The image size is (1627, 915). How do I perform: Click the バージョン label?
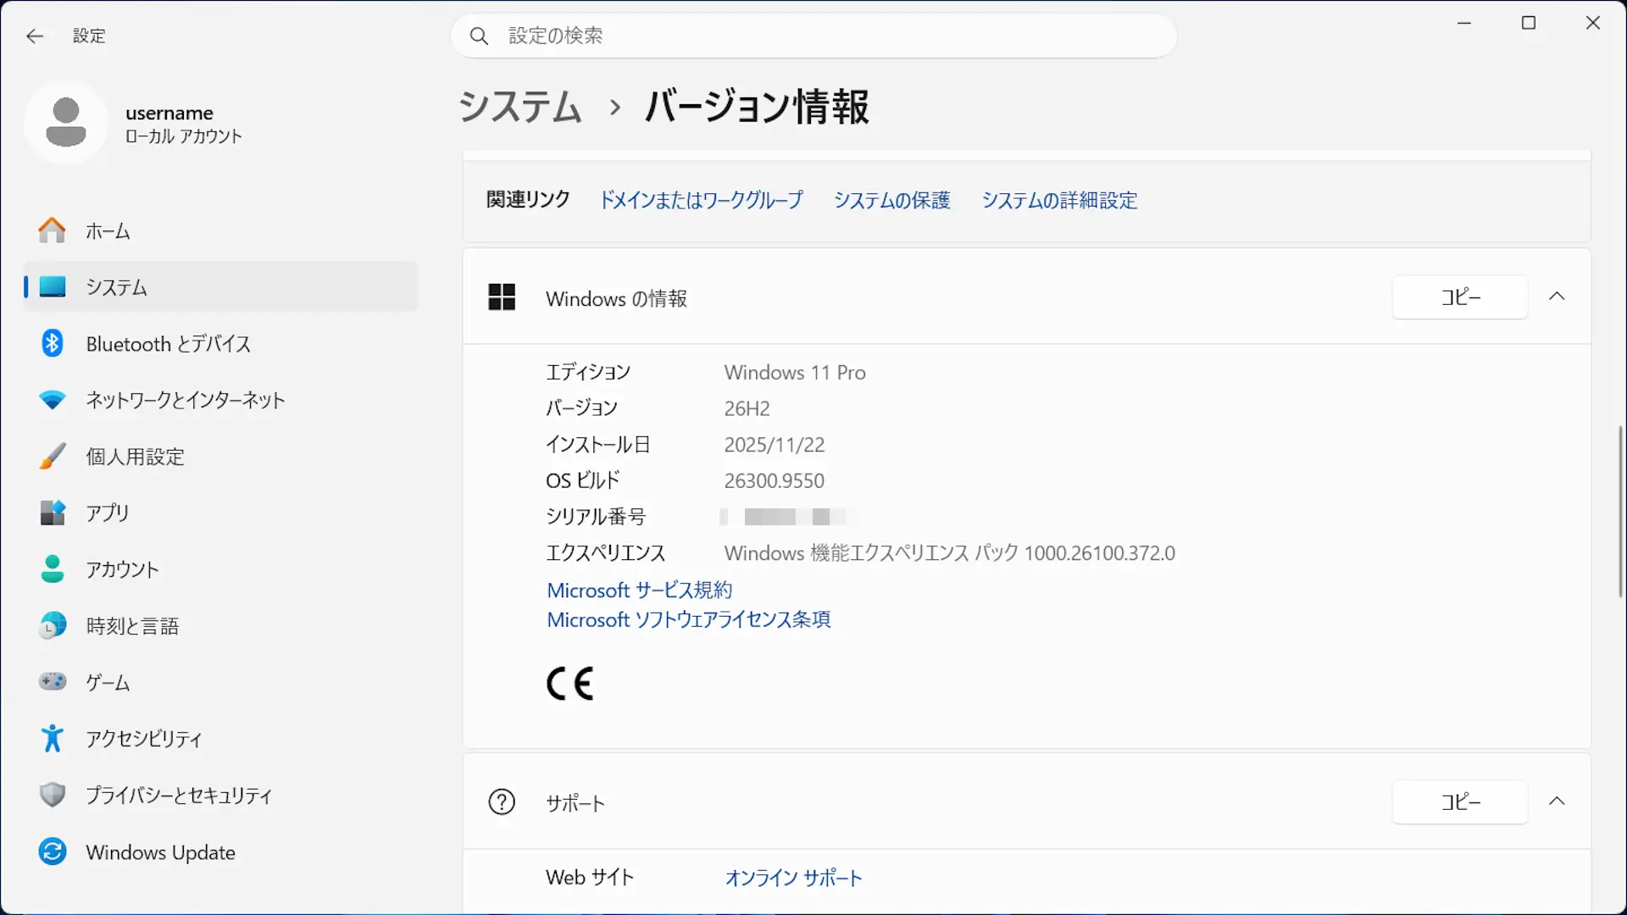tap(581, 408)
